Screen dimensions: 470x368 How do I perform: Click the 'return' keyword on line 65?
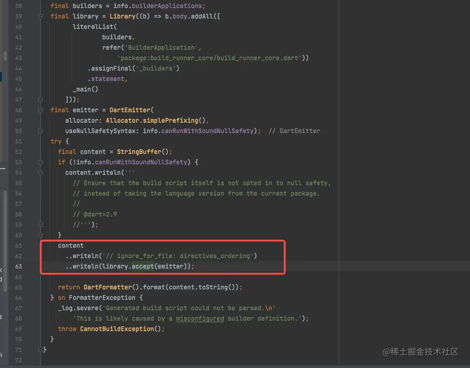coord(69,287)
